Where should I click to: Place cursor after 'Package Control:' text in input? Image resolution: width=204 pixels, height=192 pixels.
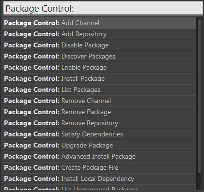tap(75, 8)
